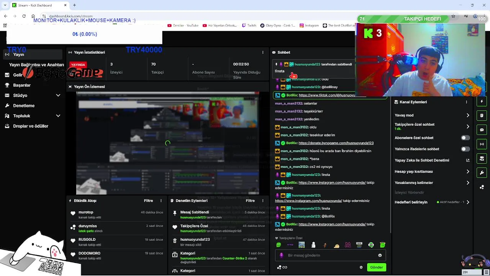Click duruymiss song request event
This screenshot has width=490, height=276.
[117, 228]
